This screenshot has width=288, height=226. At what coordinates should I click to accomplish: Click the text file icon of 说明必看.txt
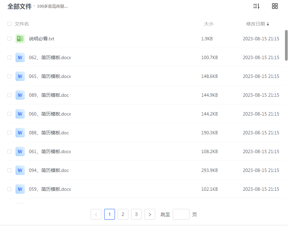[20, 38]
